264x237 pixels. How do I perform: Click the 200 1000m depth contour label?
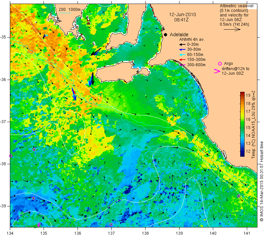coord(70,10)
